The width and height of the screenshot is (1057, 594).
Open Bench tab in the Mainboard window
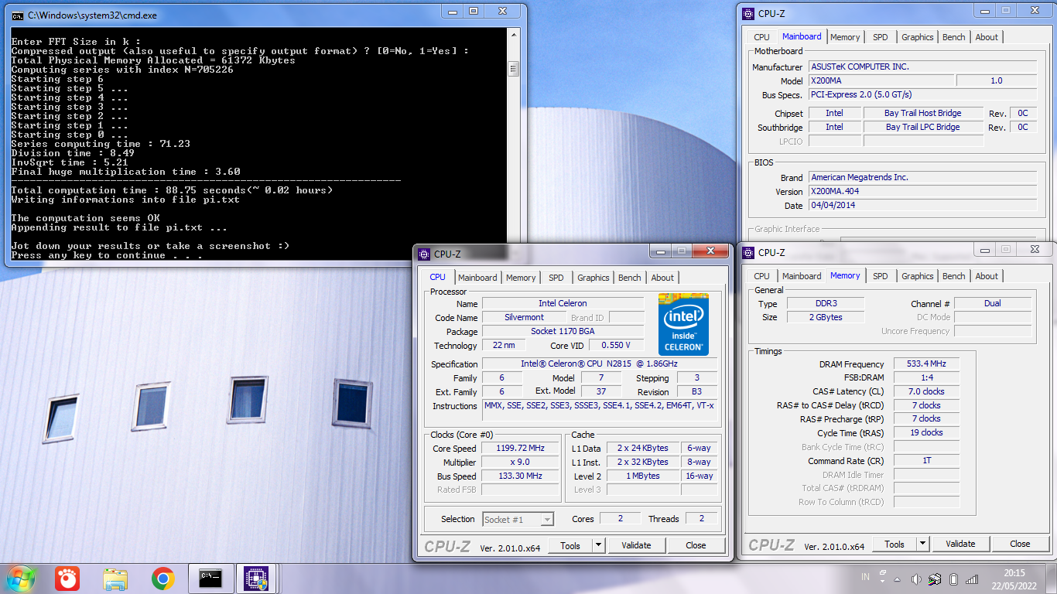[x=954, y=37]
